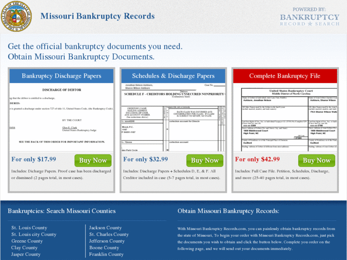Buy Now for Bankruptcy Discharge Papers at $17.99
Screen dimensions: 347x260
point(93,160)
